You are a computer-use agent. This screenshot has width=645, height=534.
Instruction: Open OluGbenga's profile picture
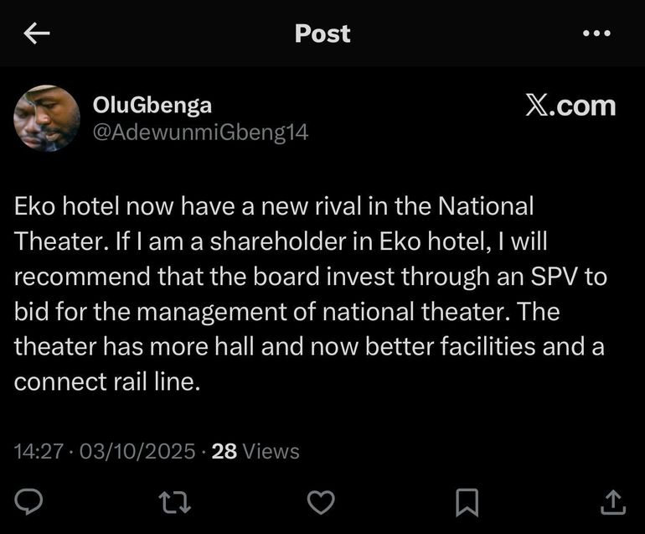pos(47,118)
